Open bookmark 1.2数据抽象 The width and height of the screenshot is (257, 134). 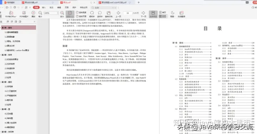click(10, 37)
